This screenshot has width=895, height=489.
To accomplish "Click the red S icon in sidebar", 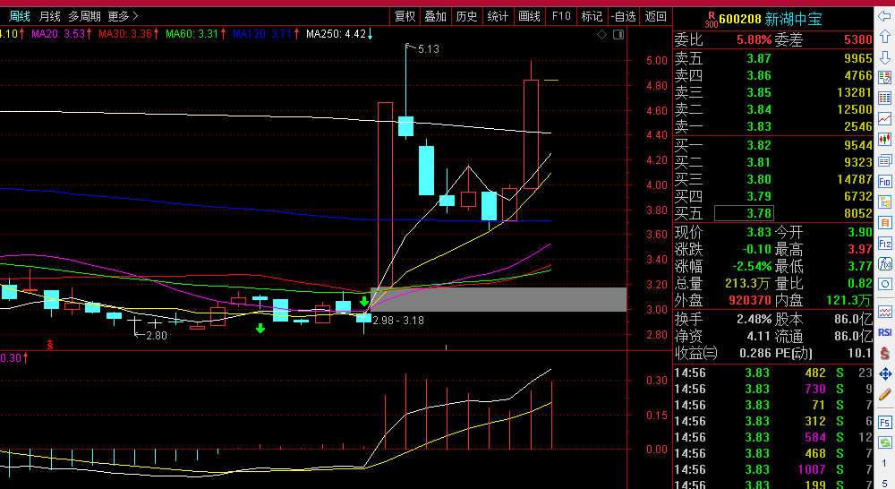I will [884, 353].
